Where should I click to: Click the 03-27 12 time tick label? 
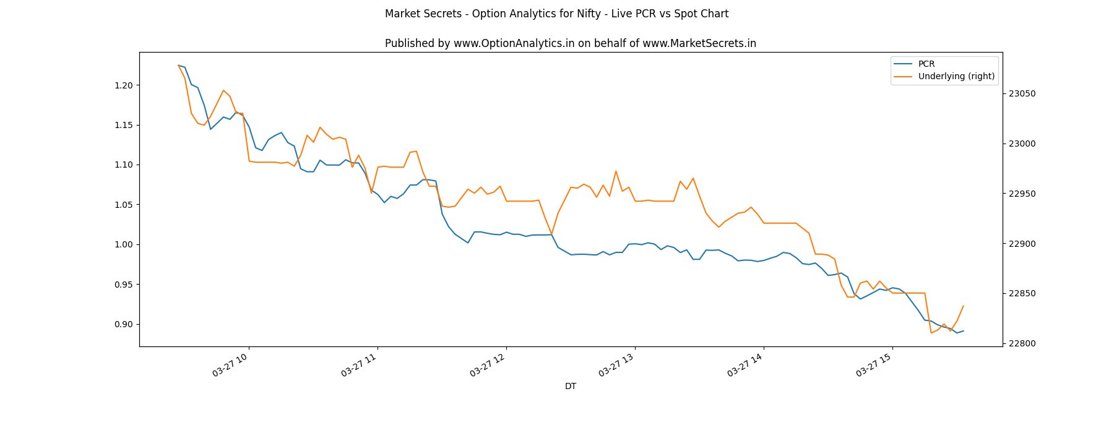coord(488,365)
